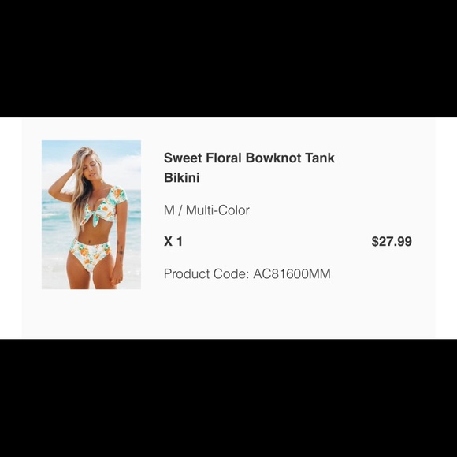Click the word Bowknot in the title
The image size is (457, 457).
(273, 158)
